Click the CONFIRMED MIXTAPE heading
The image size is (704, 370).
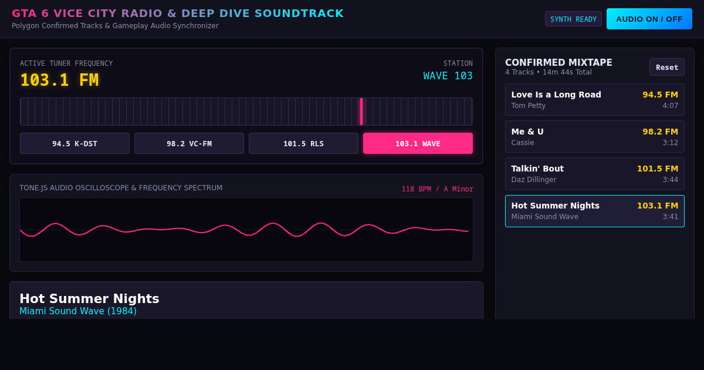coord(559,62)
